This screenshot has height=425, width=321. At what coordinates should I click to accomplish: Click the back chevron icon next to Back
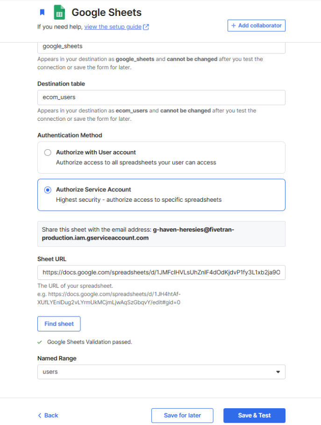click(x=40, y=415)
